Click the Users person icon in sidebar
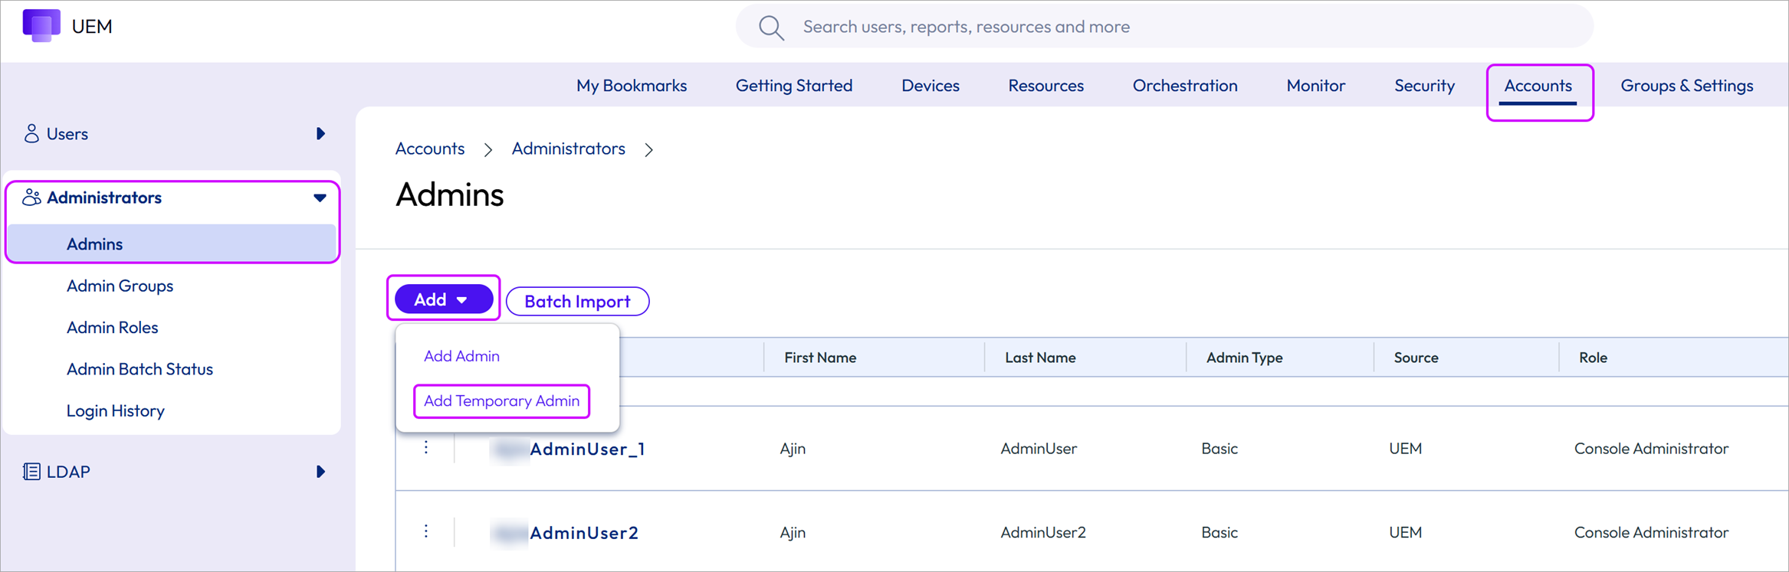 click(x=31, y=134)
